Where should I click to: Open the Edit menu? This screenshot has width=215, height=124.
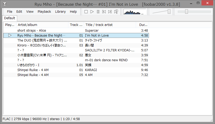tap(19, 12)
